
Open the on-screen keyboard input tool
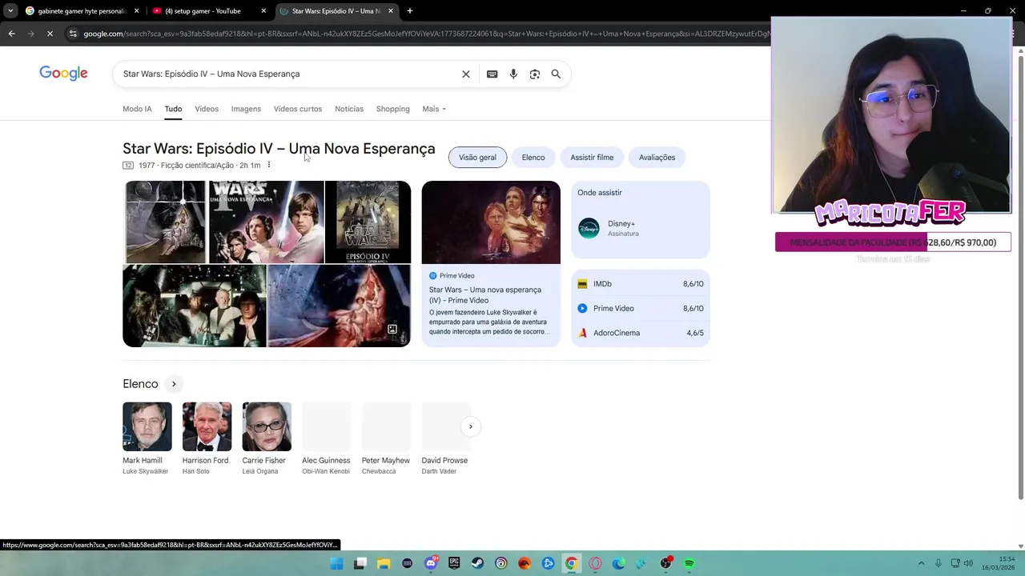492,74
